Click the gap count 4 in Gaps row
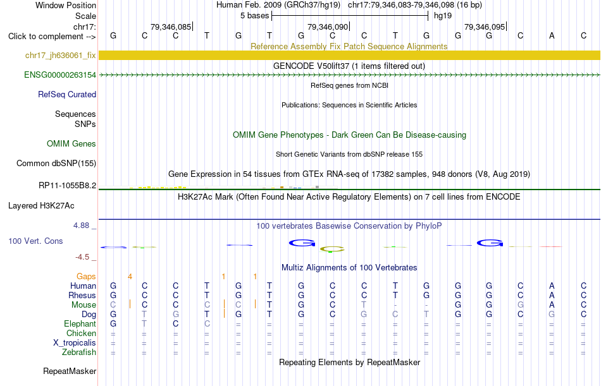 click(x=130, y=277)
